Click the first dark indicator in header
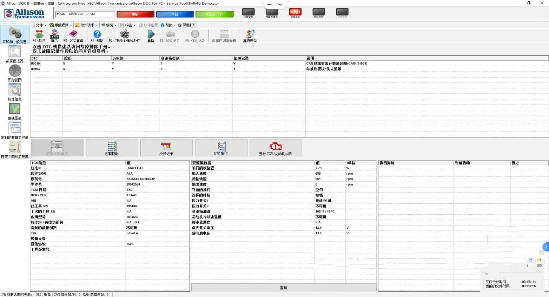 pos(249,13)
